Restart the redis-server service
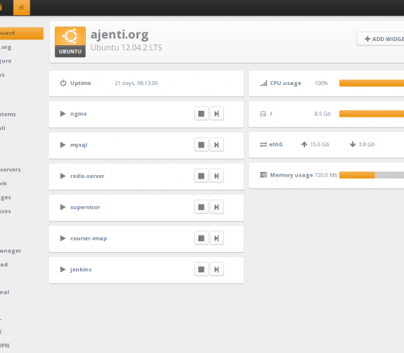The width and height of the screenshot is (404, 353). tap(217, 176)
